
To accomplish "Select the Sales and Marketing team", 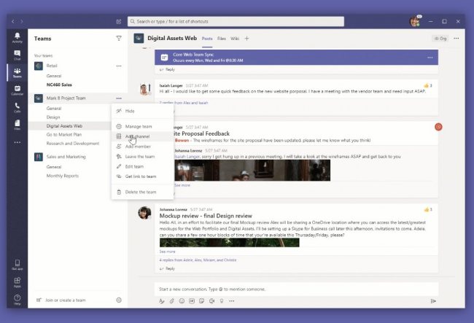I will (66, 157).
